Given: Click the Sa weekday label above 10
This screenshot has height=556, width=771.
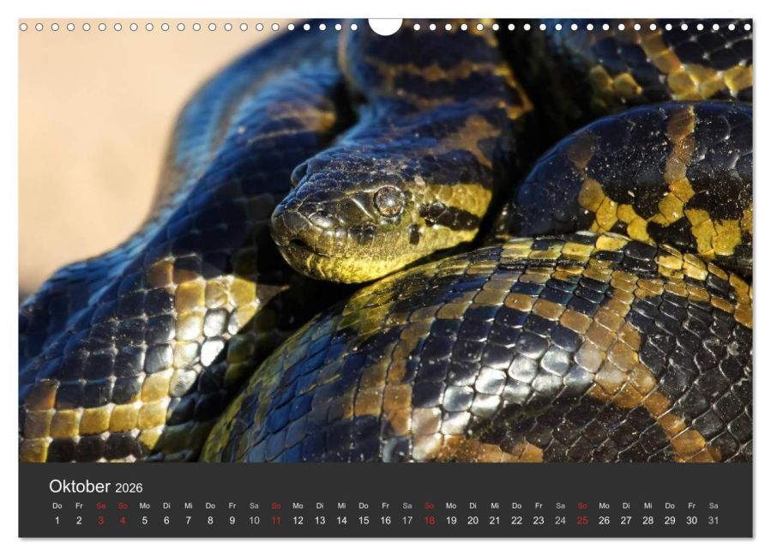Looking at the screenshot, I should click(x=254, y=506).
